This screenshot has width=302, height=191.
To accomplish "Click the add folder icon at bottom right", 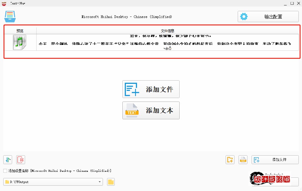I will [x=230, y=160].
